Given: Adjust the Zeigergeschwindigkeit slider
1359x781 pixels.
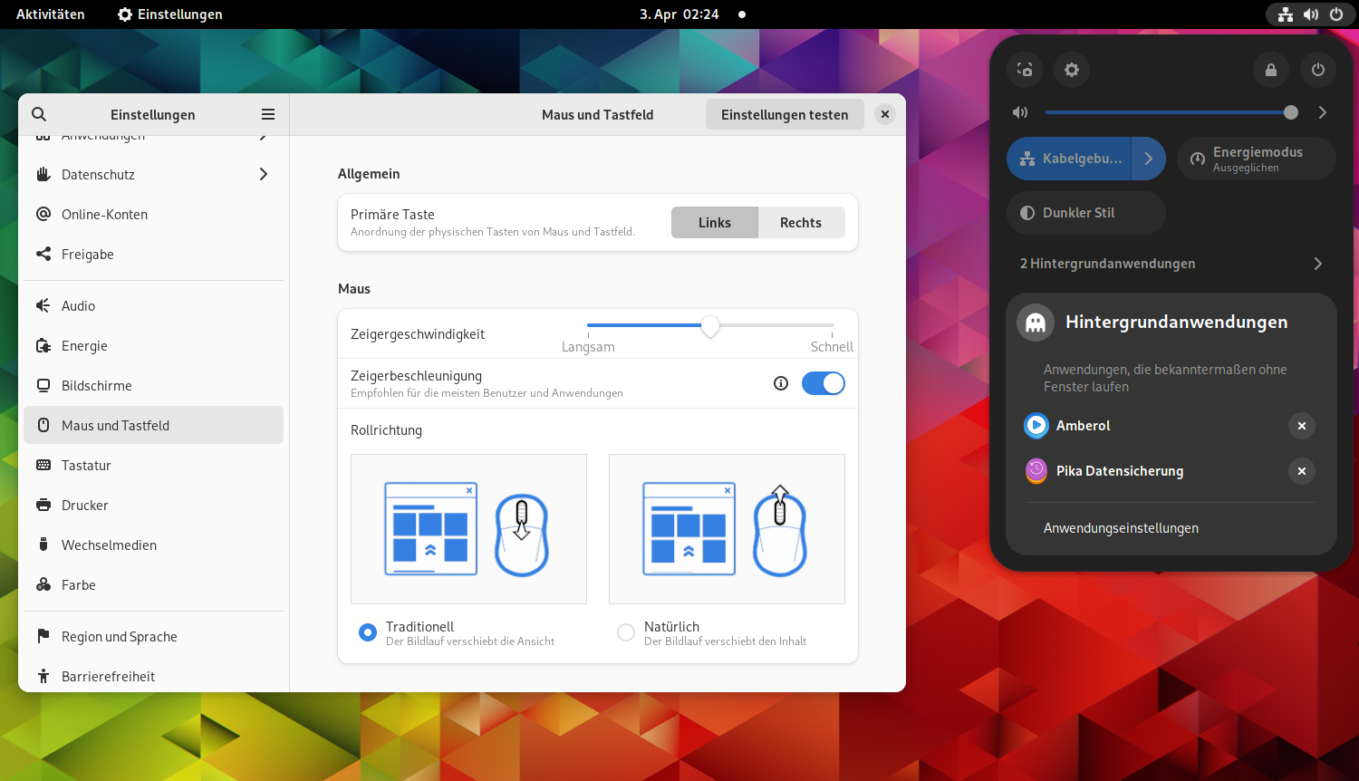Looking at the screenshot, I should coord(710,325).
